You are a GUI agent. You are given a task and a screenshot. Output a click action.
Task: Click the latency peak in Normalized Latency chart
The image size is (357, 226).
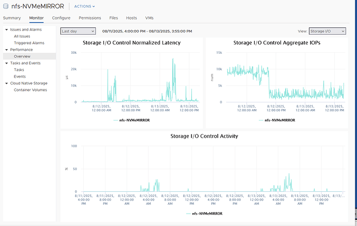pyautogui.click(x=173, y=59)
